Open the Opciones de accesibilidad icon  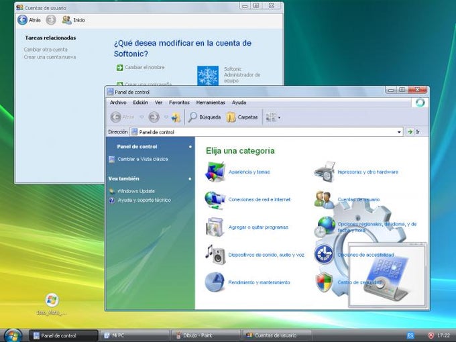pos(324,254)
